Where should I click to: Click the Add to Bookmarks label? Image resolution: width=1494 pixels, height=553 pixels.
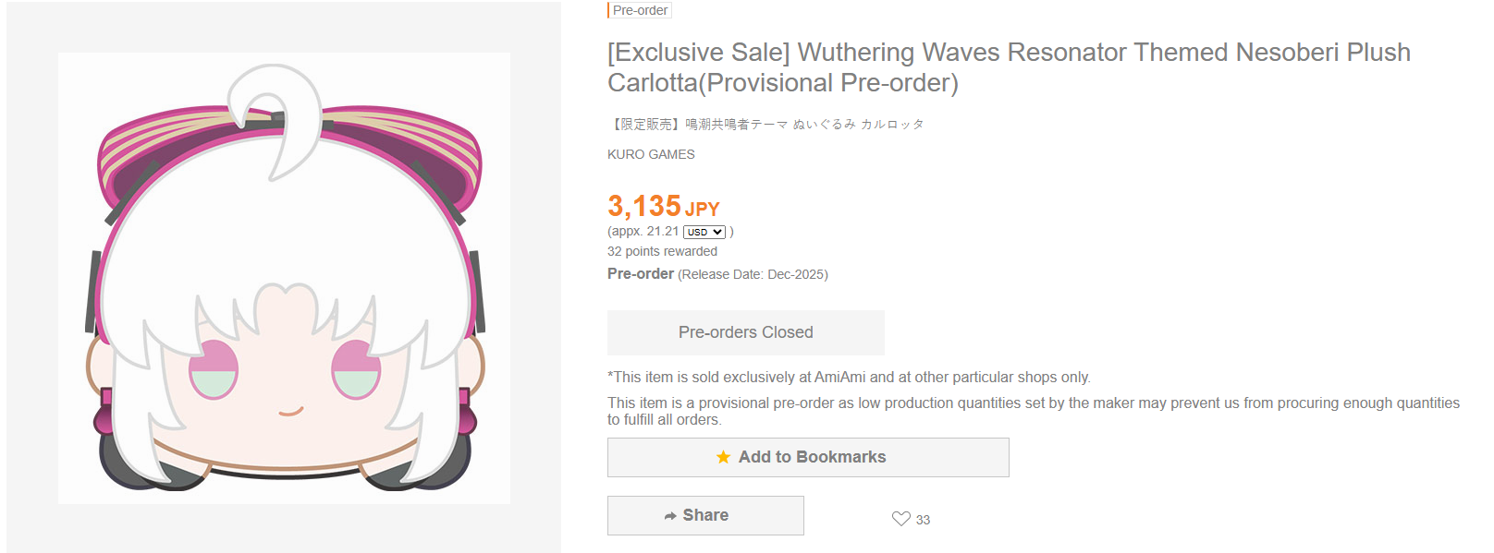pos(812,457)
